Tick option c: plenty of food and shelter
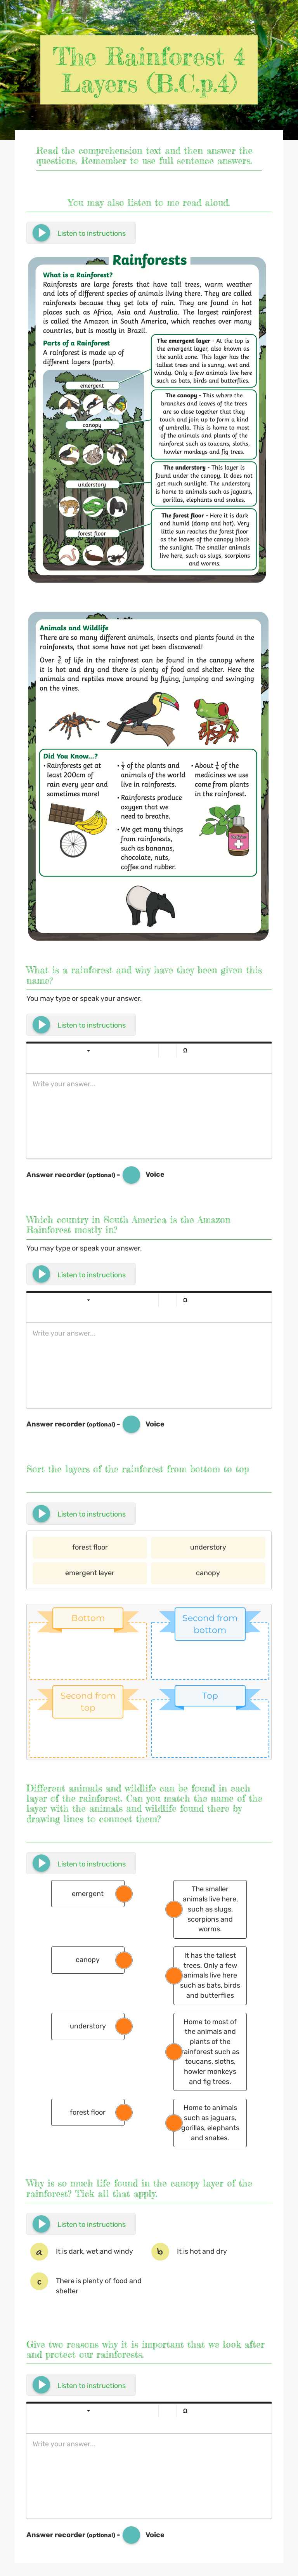 [39, 2282]
